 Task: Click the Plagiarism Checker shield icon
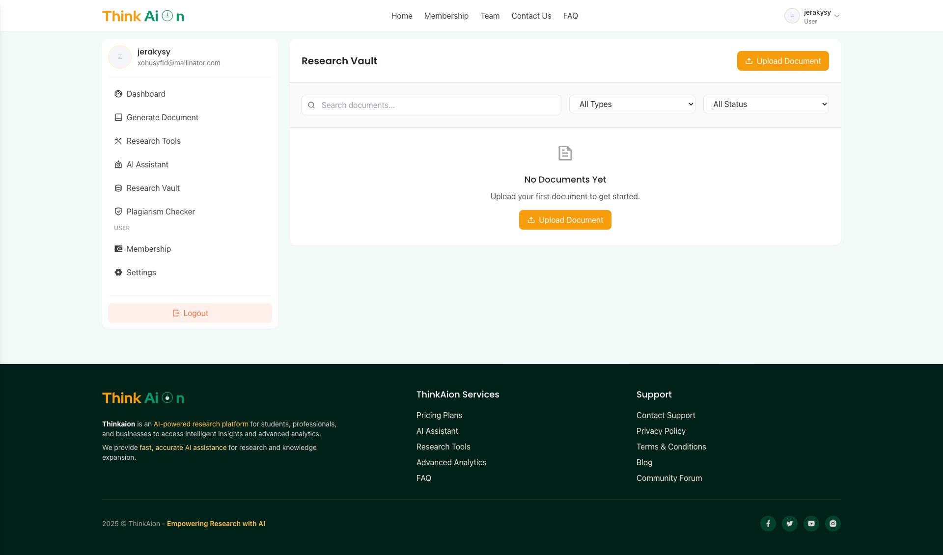tap(118, 211)
